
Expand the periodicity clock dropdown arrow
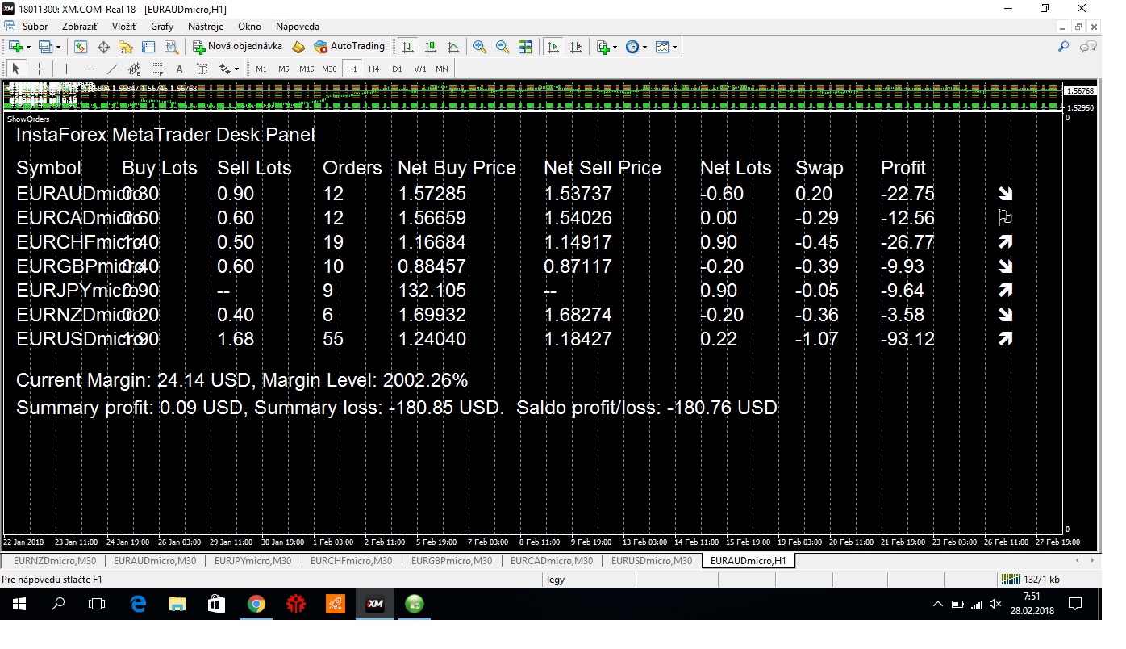[644, 47]
